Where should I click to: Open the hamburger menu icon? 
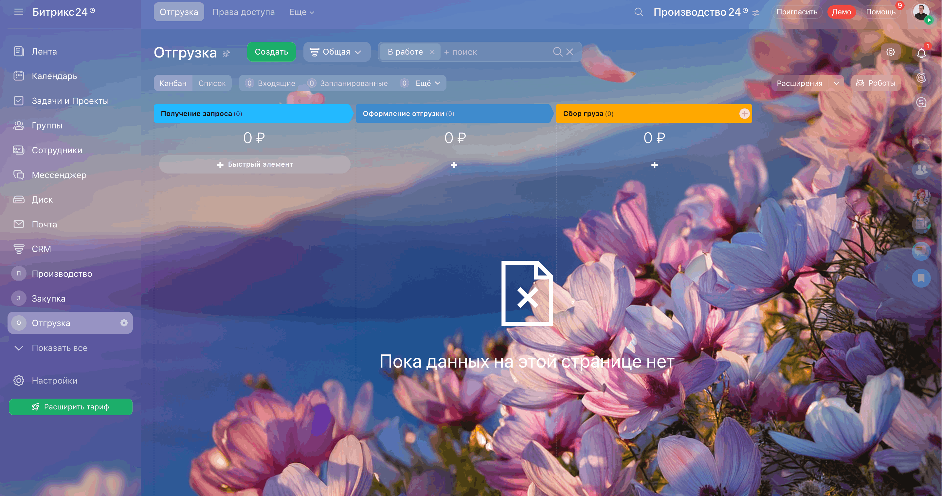[x=19, y=12]
